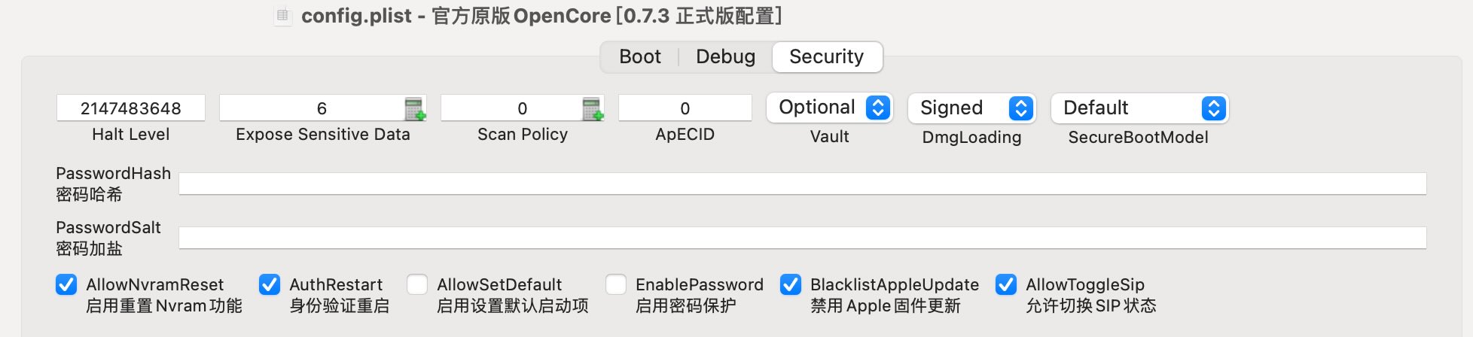This screenshot has width=1473, height=337.
Task: Click config.plist document icon in title
Action: point(282,16)
